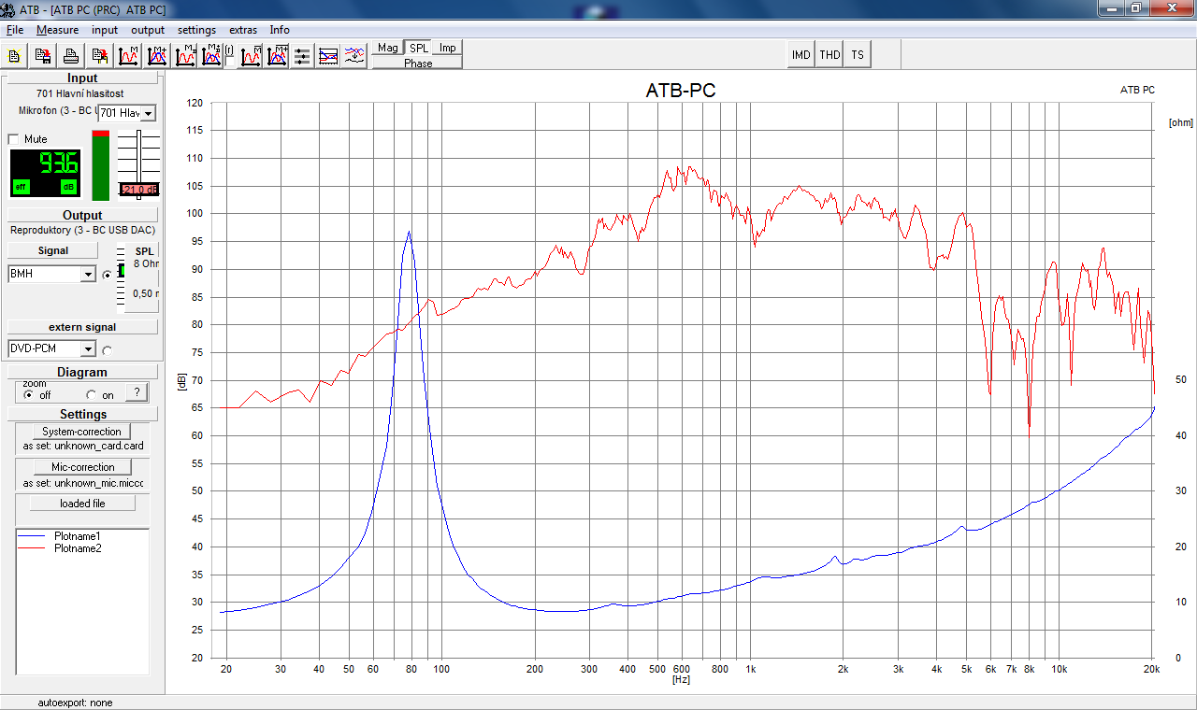The image size is (1197, 710).
Task: Select the BMH signal radio button
Action: tap(107, 275)
